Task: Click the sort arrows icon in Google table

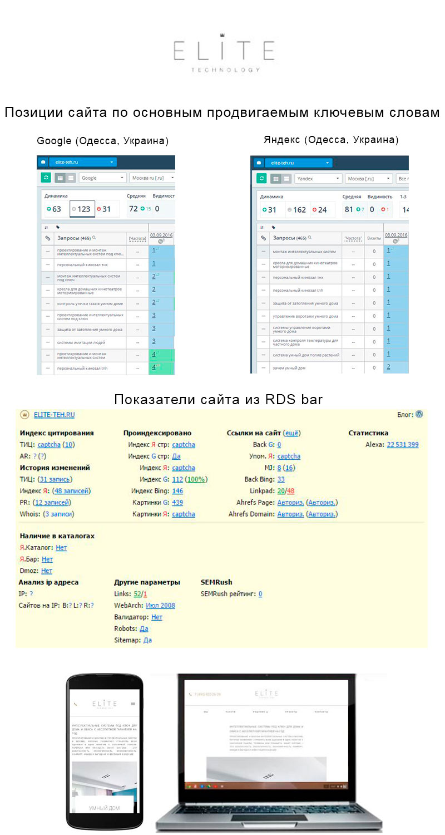Action: tap(46, 227)
